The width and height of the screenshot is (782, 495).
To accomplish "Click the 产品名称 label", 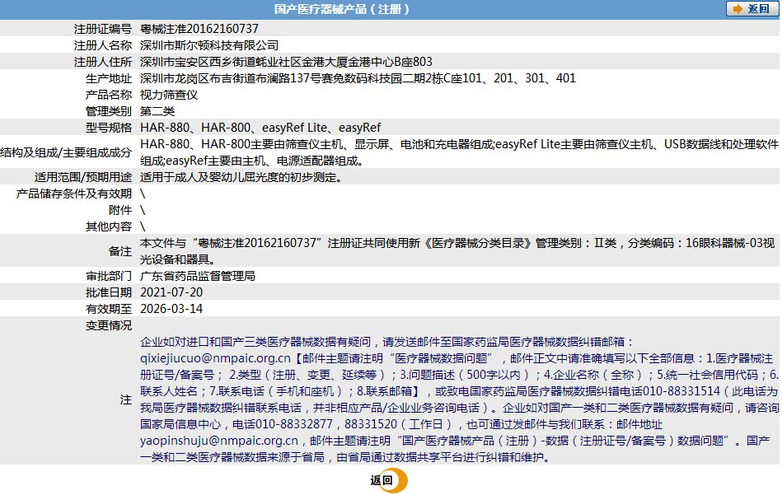I will 109,95.
